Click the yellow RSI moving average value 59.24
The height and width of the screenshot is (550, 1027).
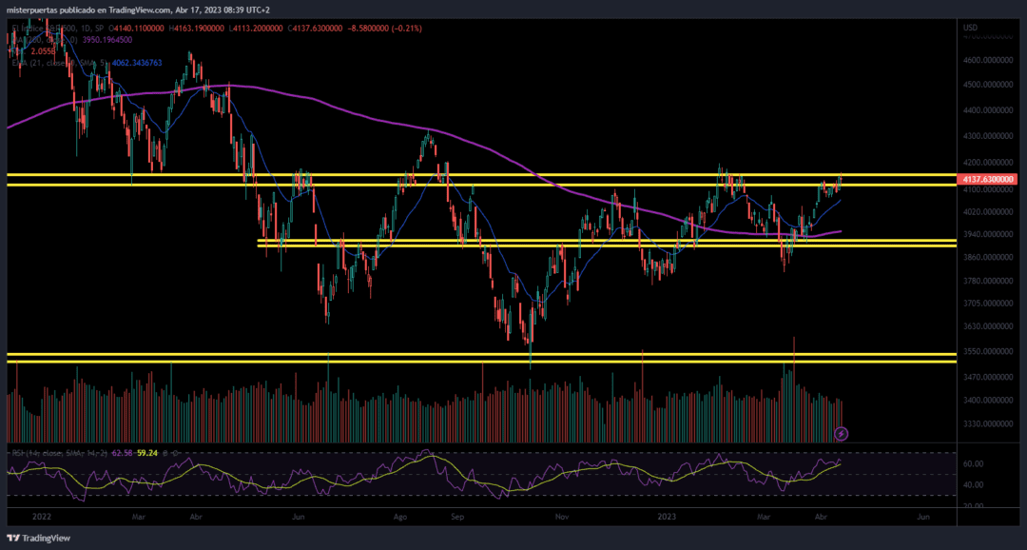[x=146, y=453]
